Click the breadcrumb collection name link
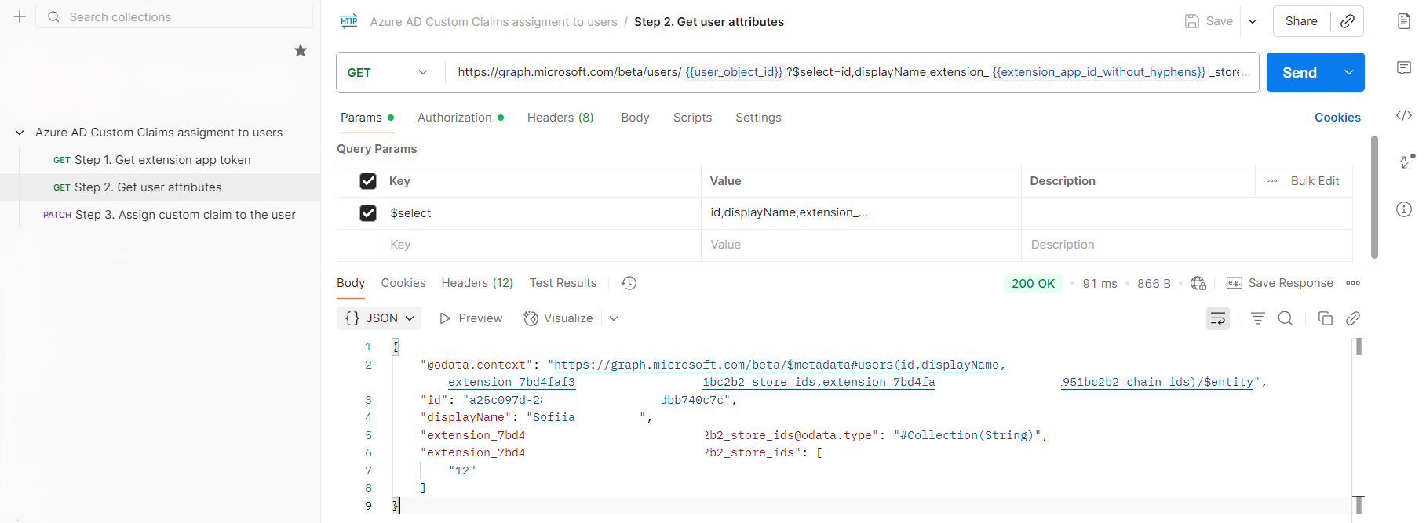The width and height of the screenshot is (1426, 523). tap(494, 22)
